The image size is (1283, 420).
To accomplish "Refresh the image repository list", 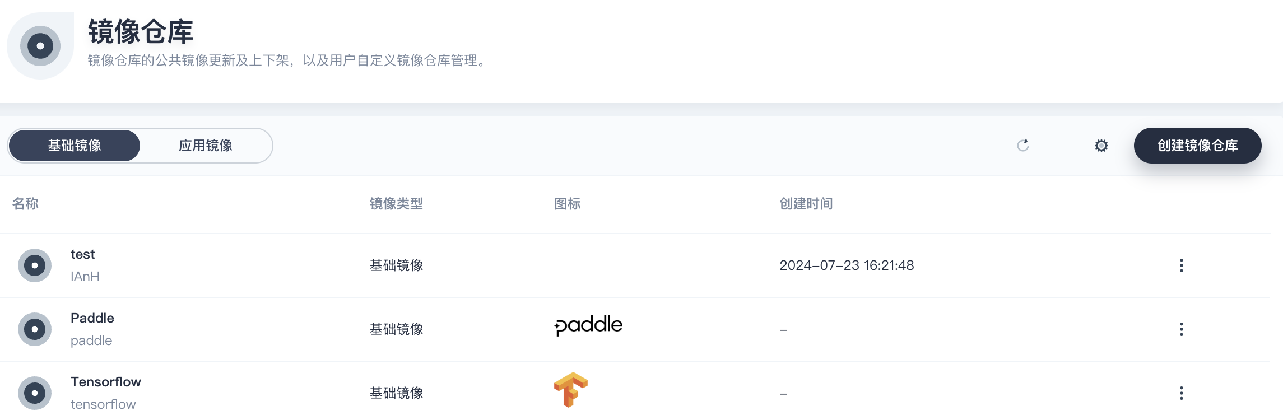I will 1023,146.
